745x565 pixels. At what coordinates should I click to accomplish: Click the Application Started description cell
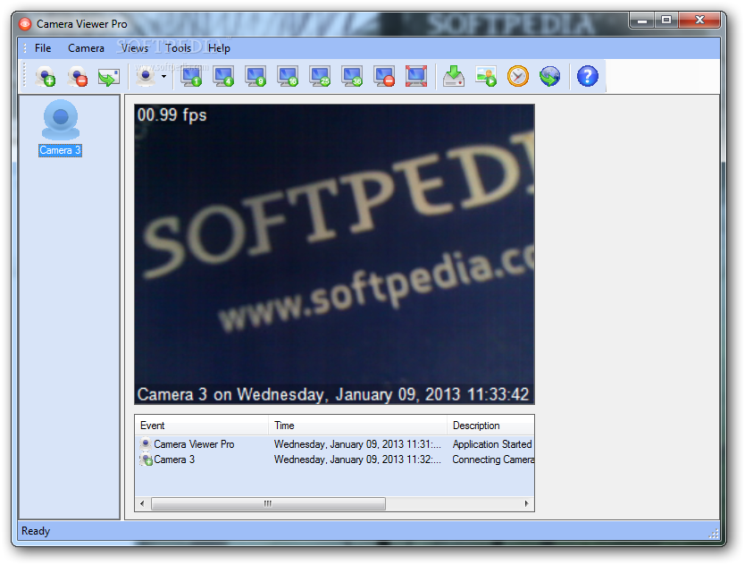point(492,444)
